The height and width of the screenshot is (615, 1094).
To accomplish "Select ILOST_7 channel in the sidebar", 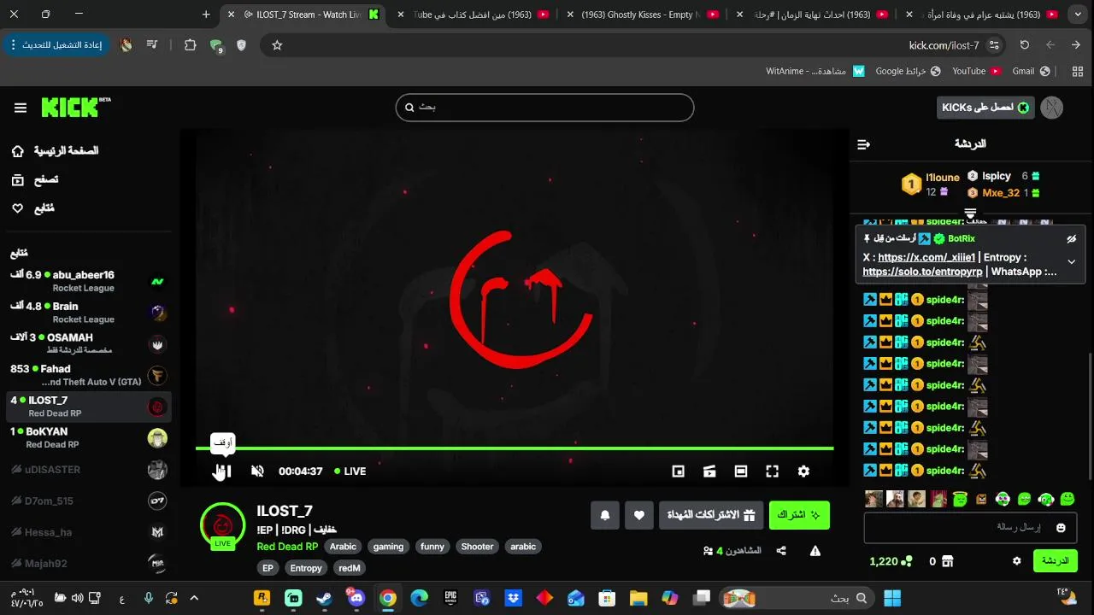I will 87,407.
